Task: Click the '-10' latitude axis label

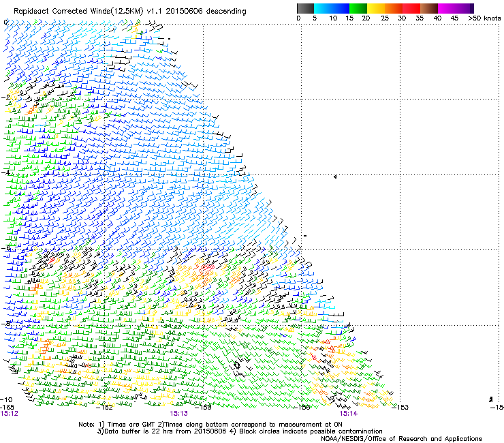Action: coord(7,399)
